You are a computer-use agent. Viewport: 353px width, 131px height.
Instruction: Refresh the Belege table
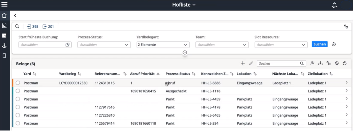pyautogui.click(x=344, y=64)
